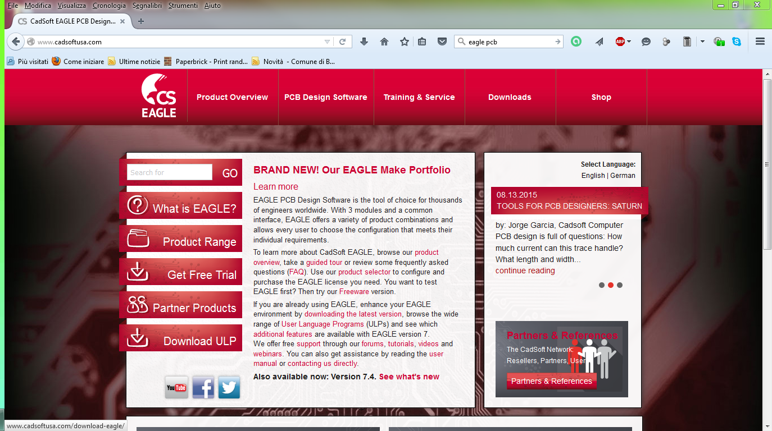Image resolution: width=772 pixels, height=431 pixels.
Task: Open a new tab with plus icon
Action: (x=141, y=21)
